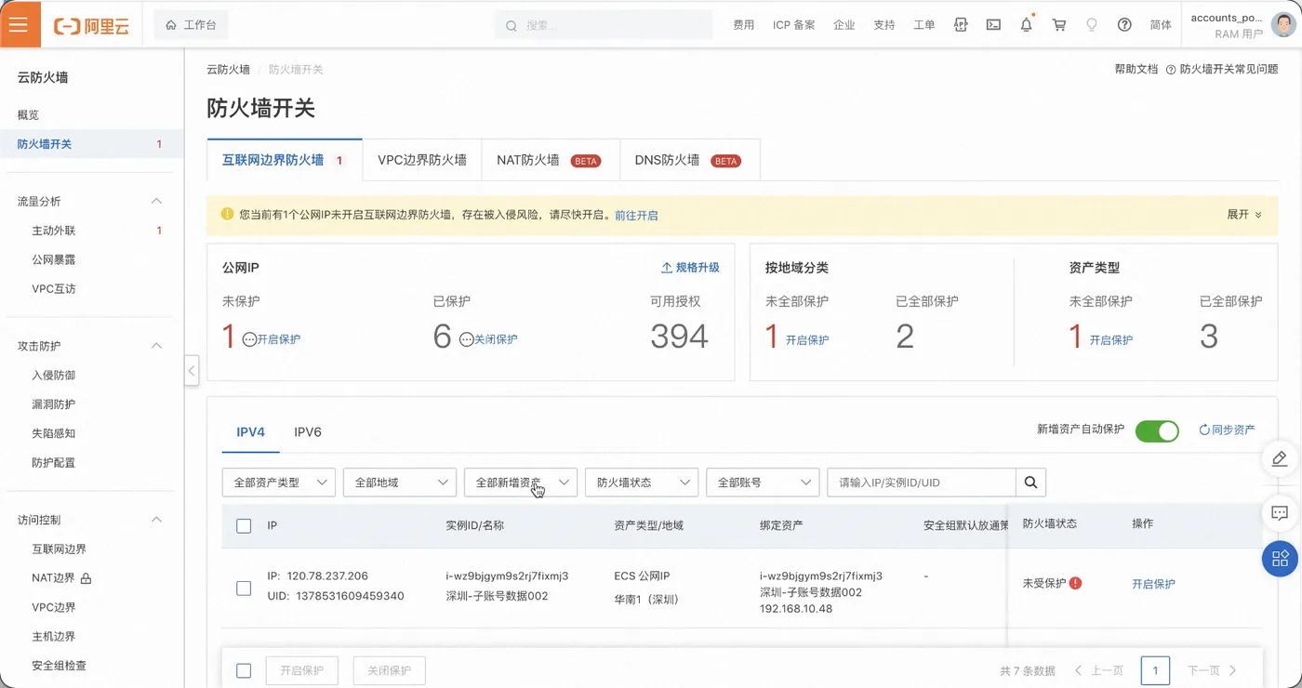This screenshot has width=1302, height=688.
Task: Click the 阿里云 logo
Action: (x=91, y=26)
